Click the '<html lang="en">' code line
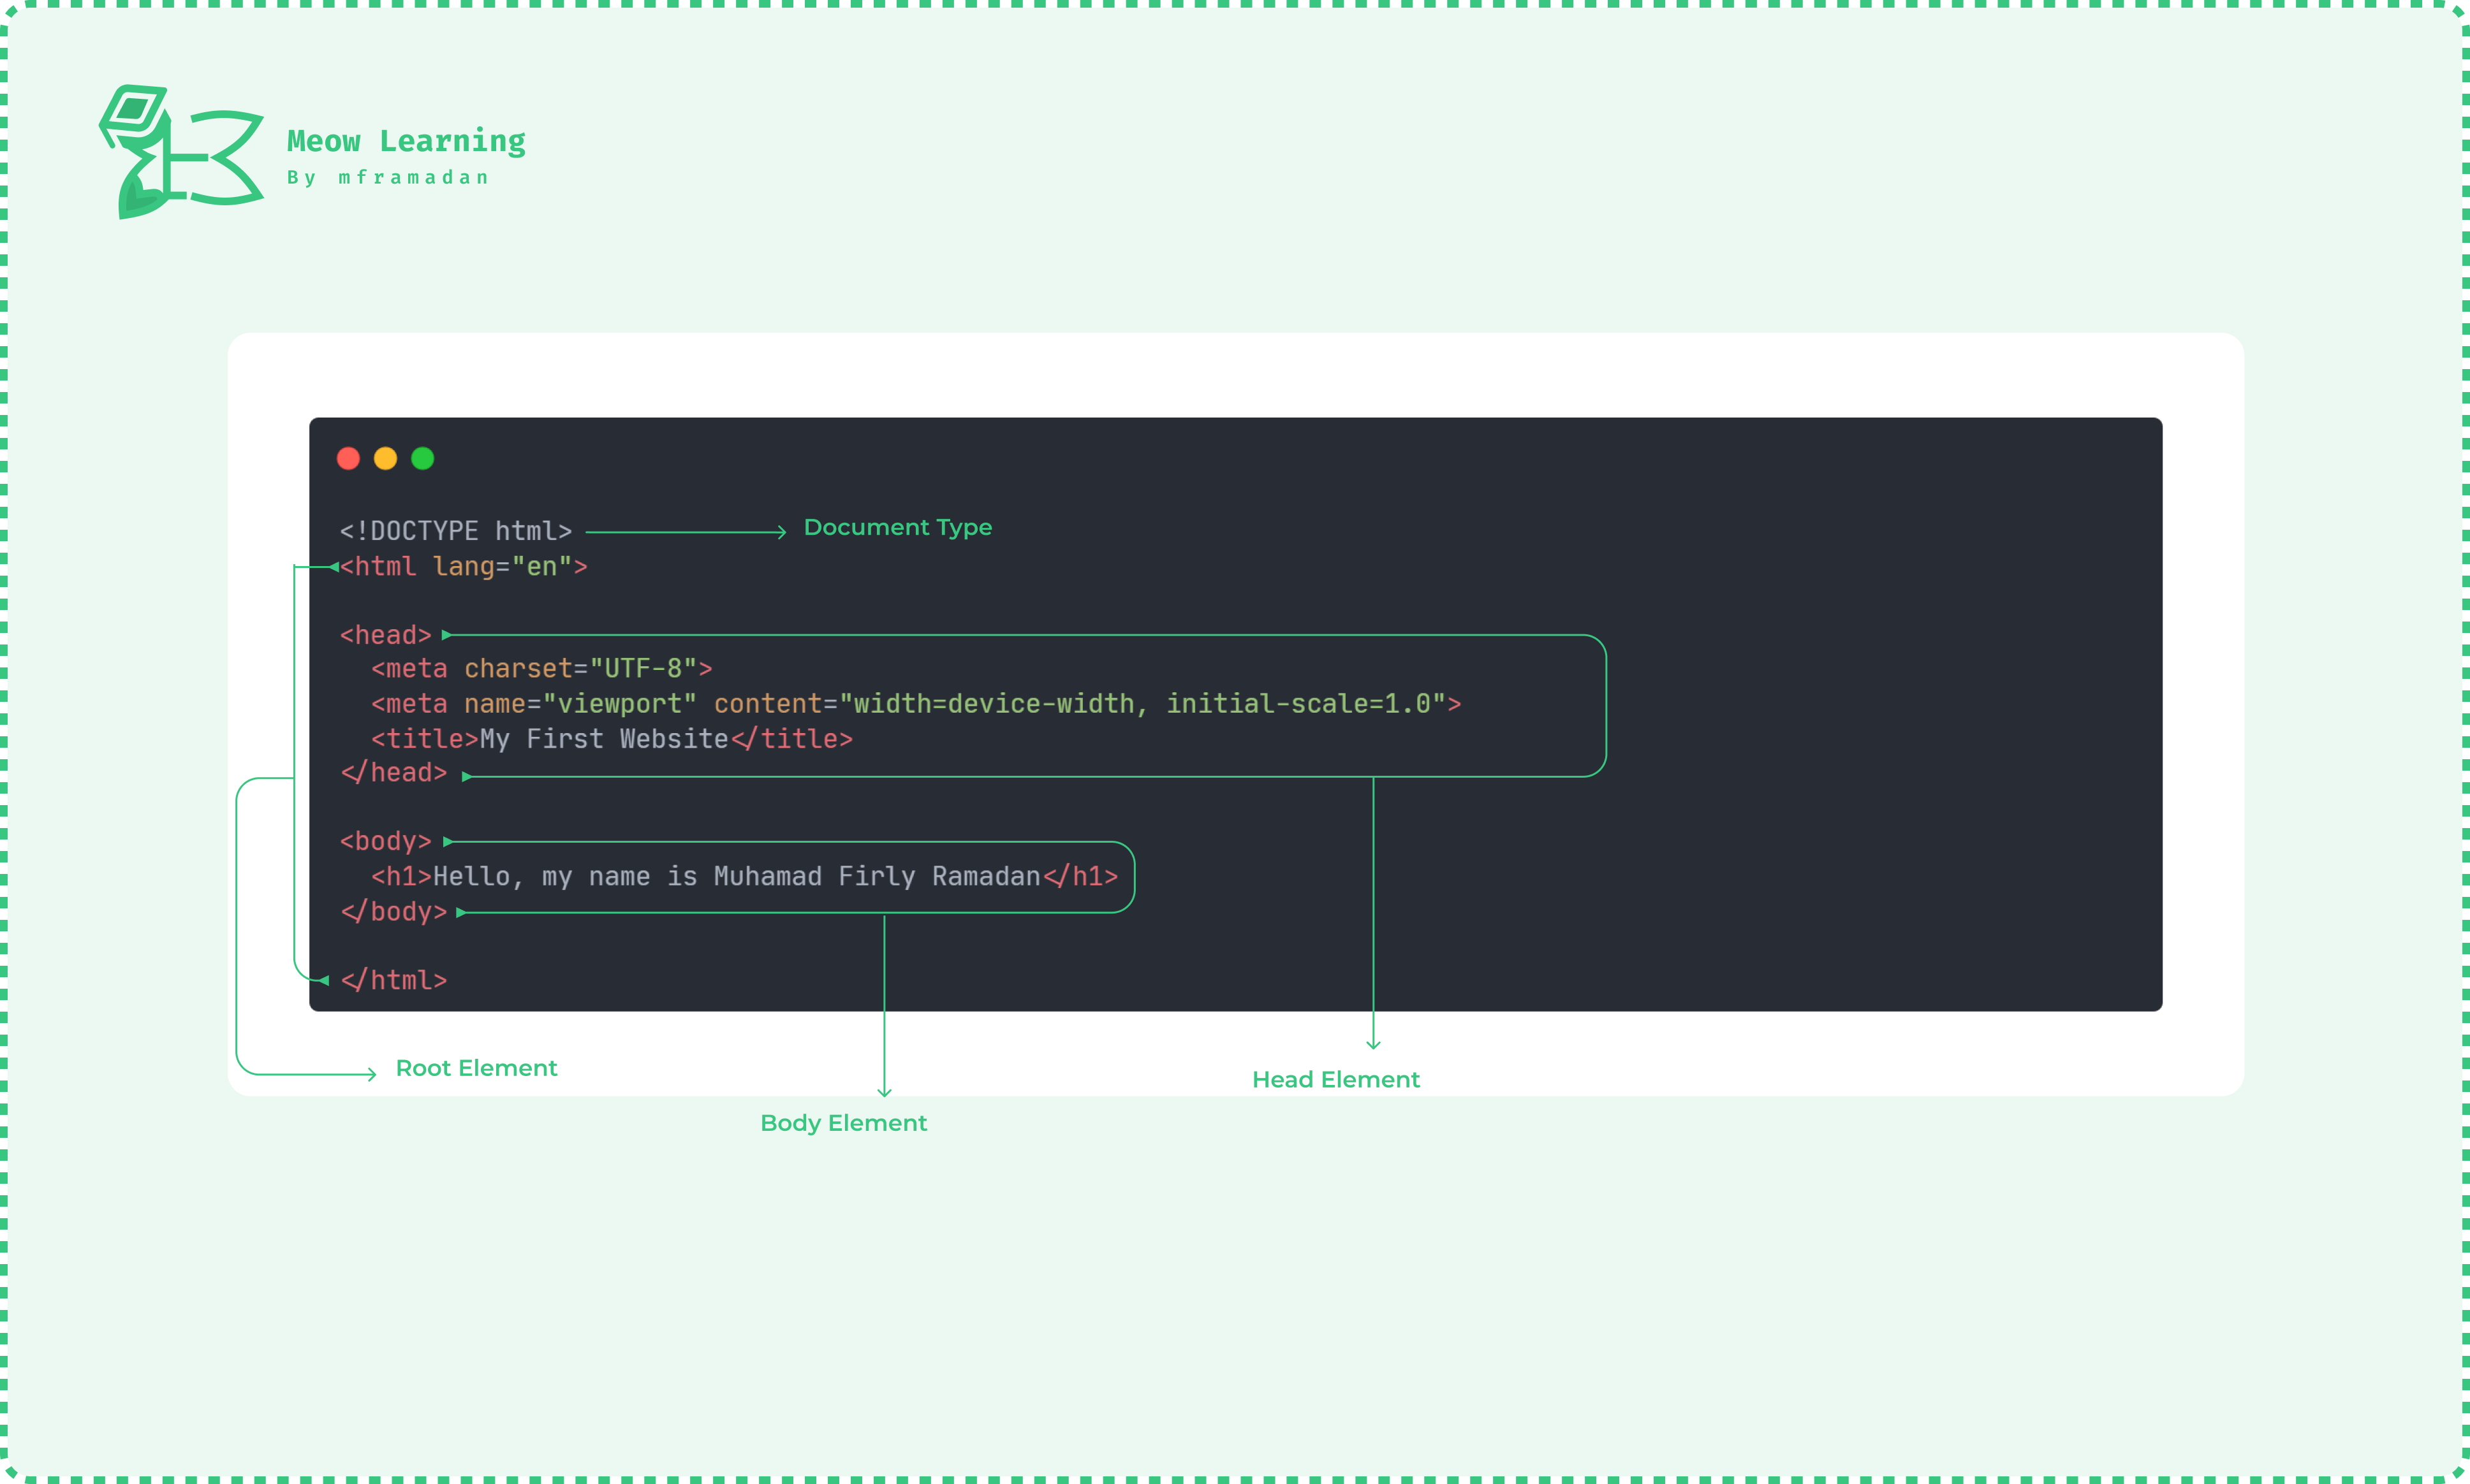This screenshot has height=1484, width=2470. [463, 566]
